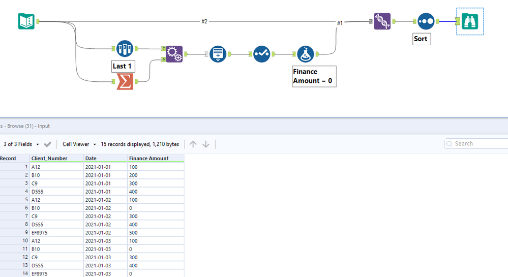The image size is (508, 277).
Task: Click the 15 records displayed status text
Action: (x=140, y=144)
